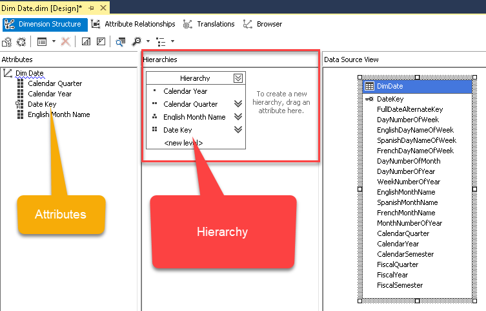
Task: Select Calendar Year in Attributes pane
Action: tap(50, 94)
